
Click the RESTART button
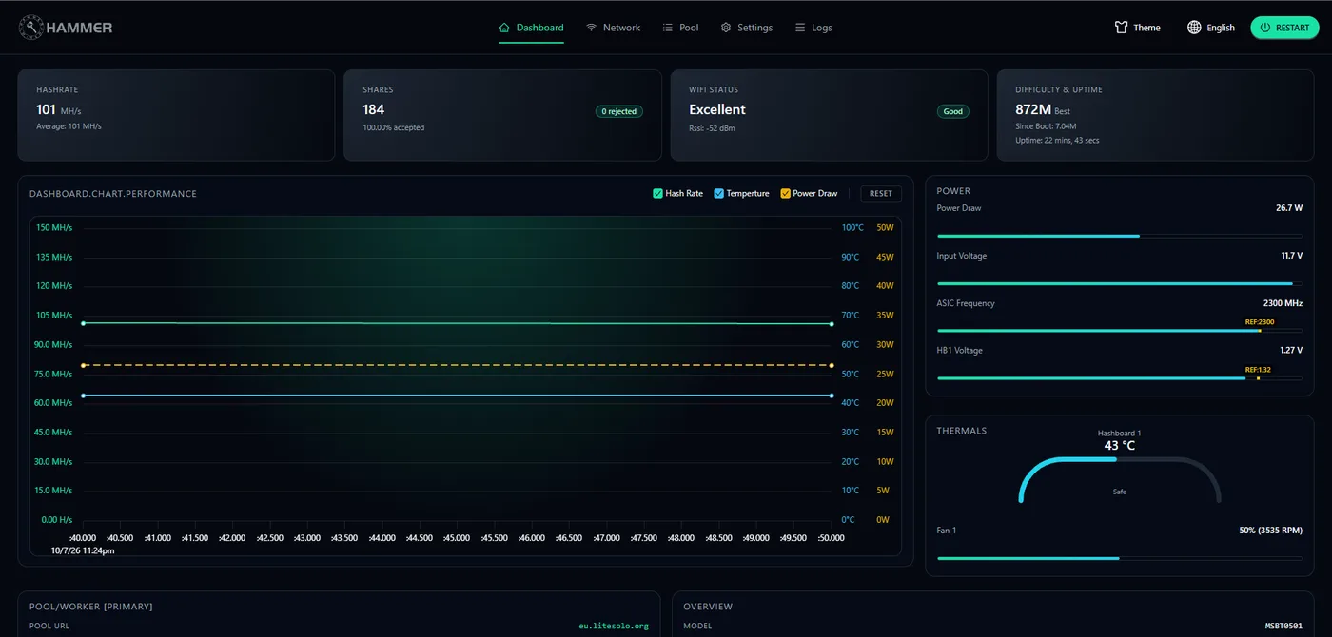point(1284,28)
